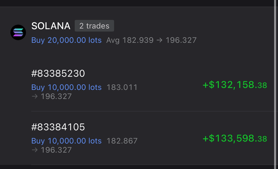Click the summary 196.327 current price
The image size is (278, 169).
point(181,40)
